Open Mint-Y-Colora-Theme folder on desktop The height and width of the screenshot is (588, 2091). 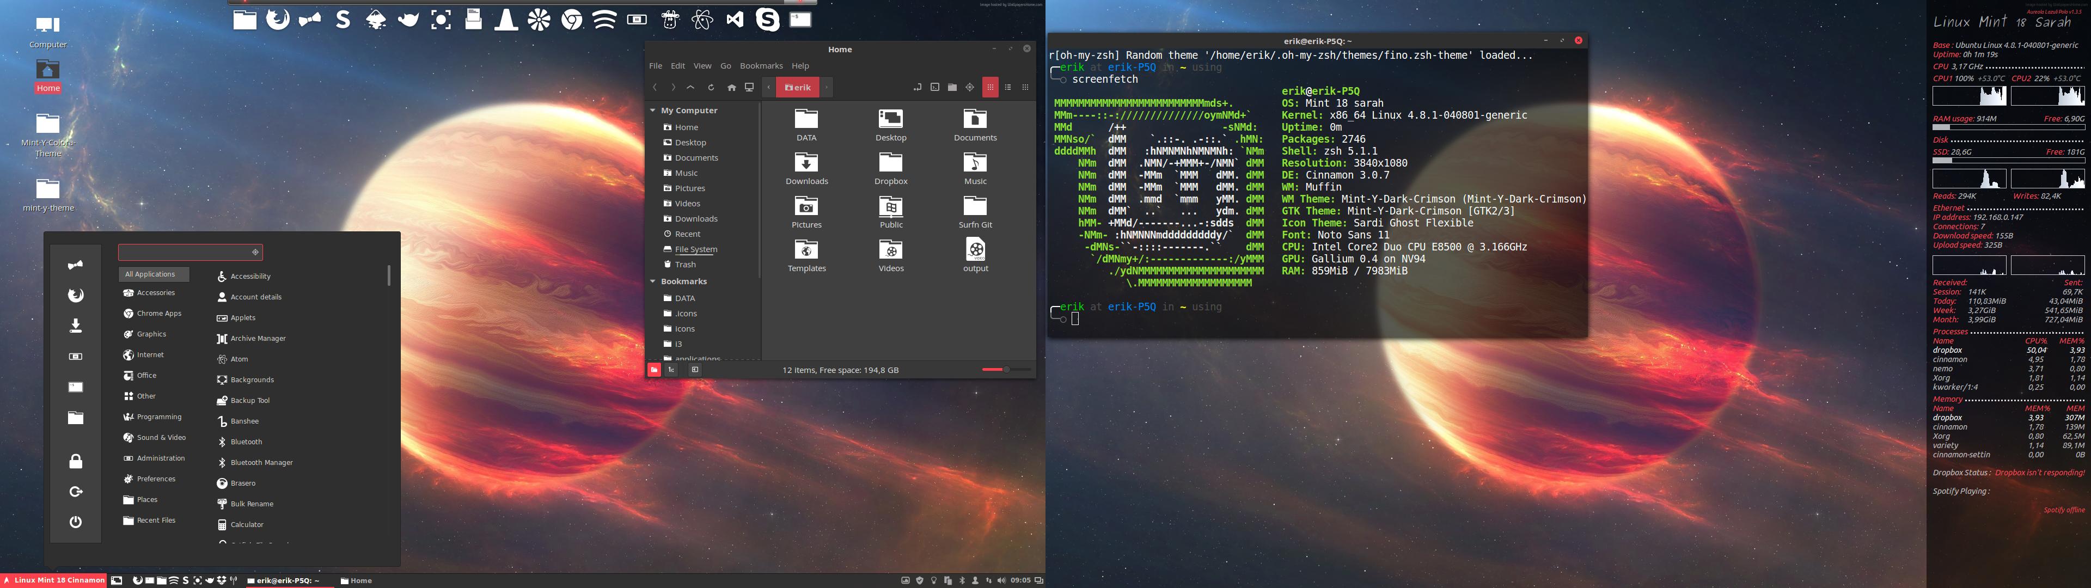[x=48, y=134]
